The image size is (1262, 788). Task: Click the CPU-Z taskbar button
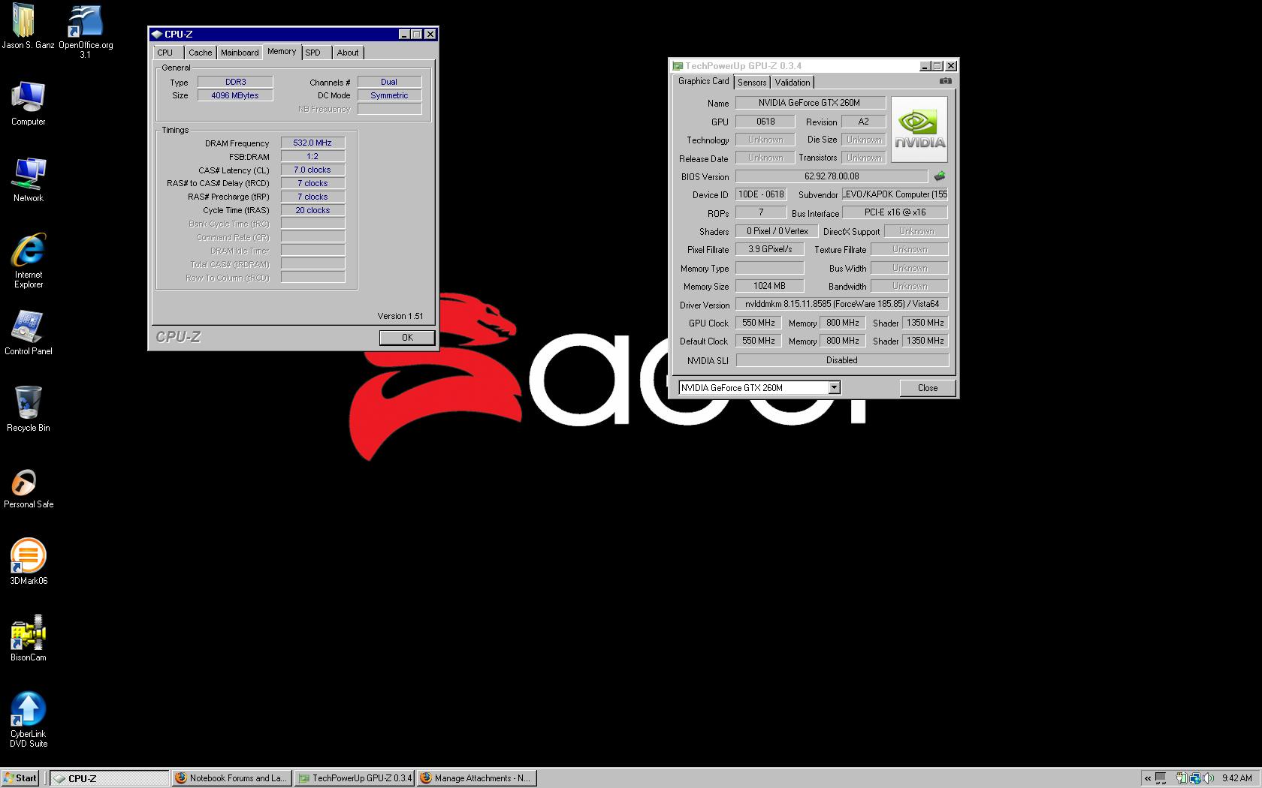tap(110, 778)
